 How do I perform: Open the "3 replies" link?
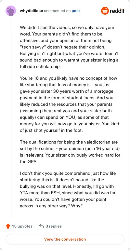(54, 226)
